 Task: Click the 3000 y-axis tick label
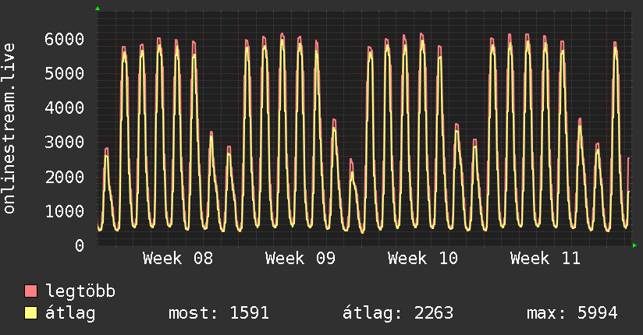click(64, 143)
